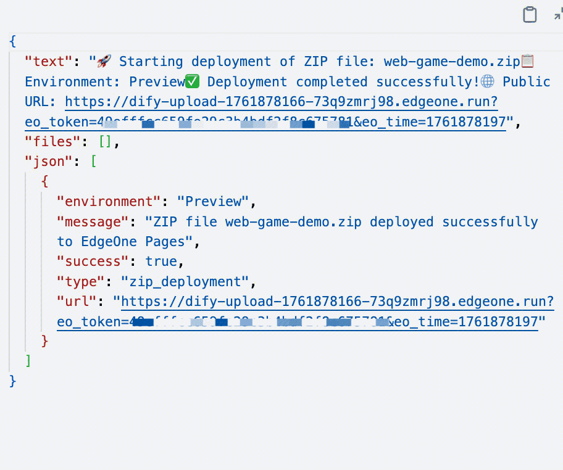Click the globe emoji before Public URL
Screen dimensions: 563x470
click(488, 82)
